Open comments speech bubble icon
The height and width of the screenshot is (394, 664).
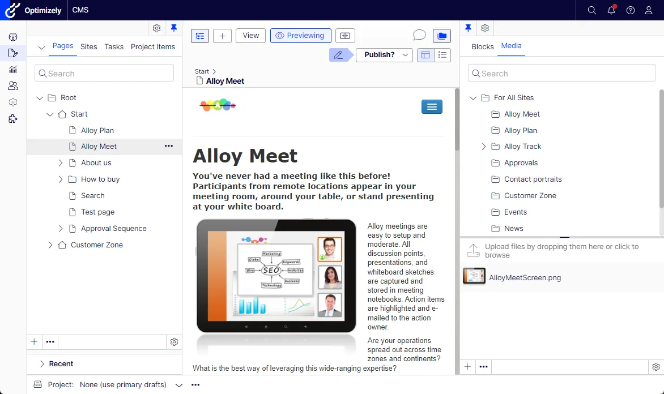tap(419, 35)
